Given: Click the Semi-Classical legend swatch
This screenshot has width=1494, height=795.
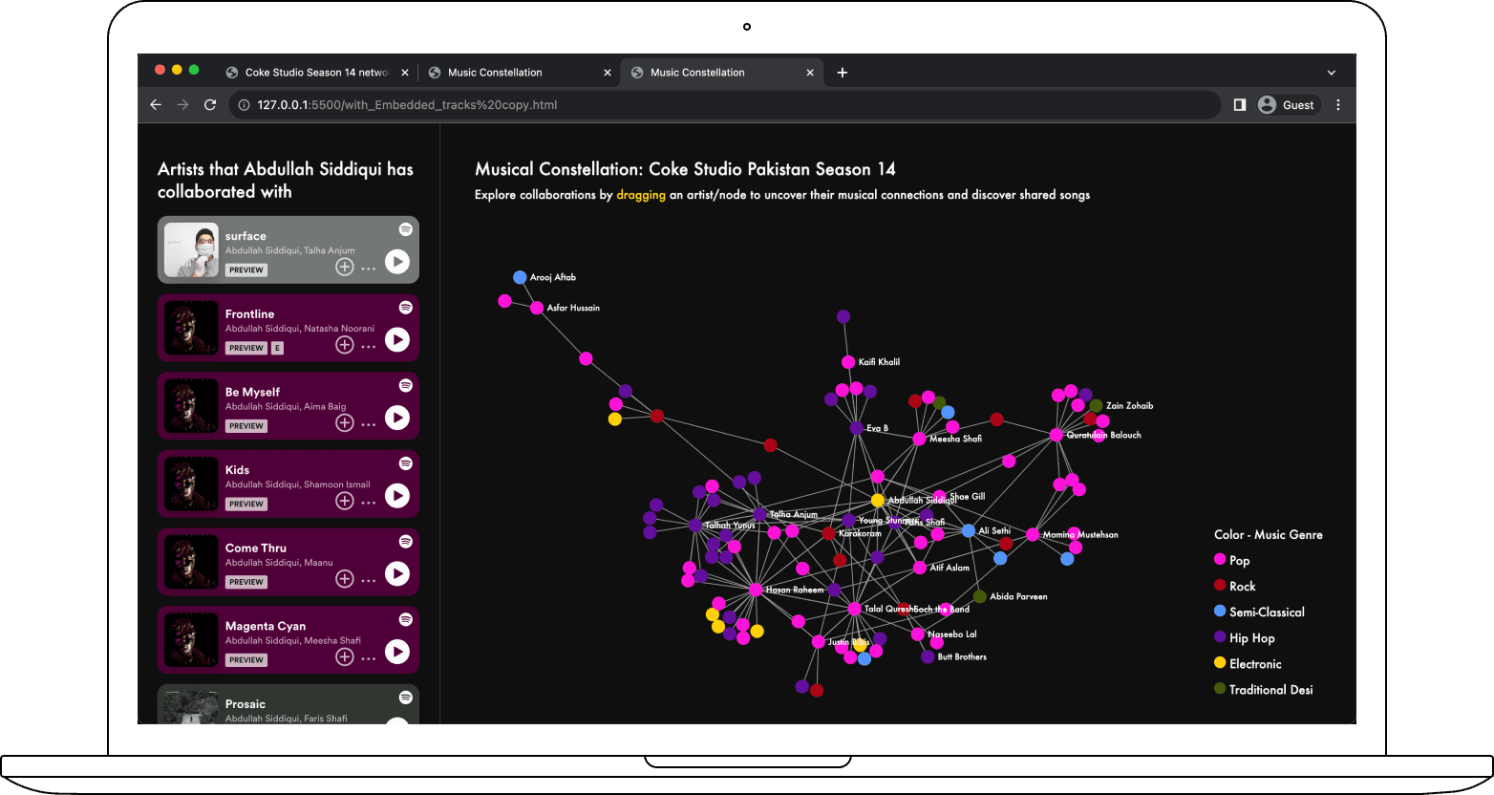Looking at the screenshot, I should [1220, 612].
